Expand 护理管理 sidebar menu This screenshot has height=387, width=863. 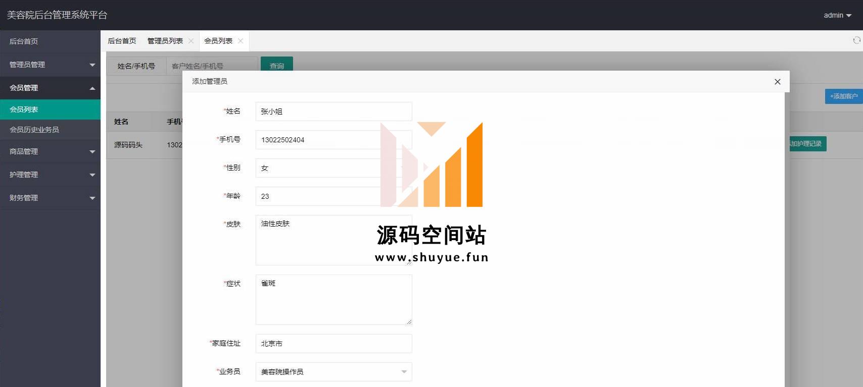pyautogui.click(x=50, y=175)
